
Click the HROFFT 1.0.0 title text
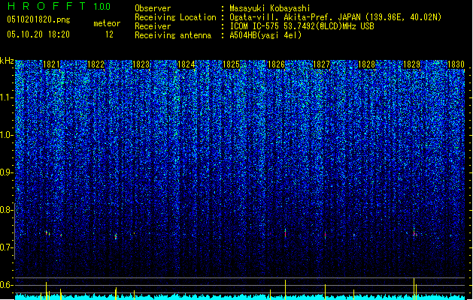[x=59, y=6]
